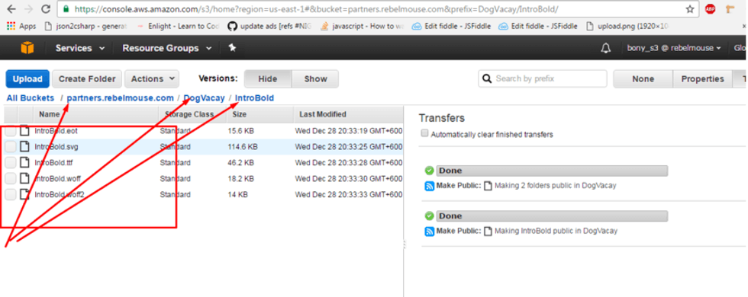
Task: Click the first Done progress bar
Action: (x=551, y=171)
